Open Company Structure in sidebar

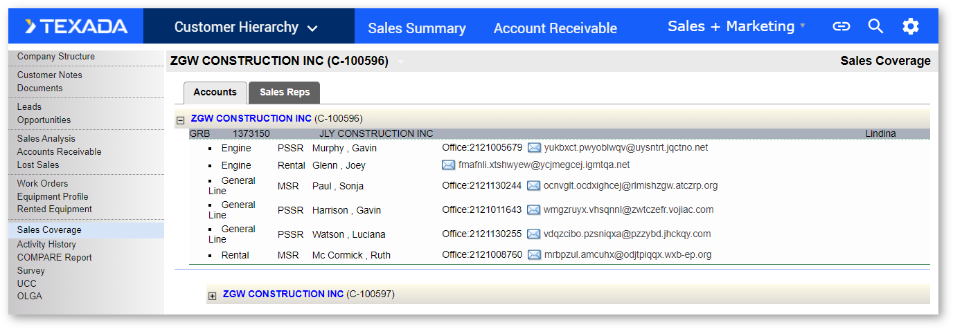click(56, 57)
